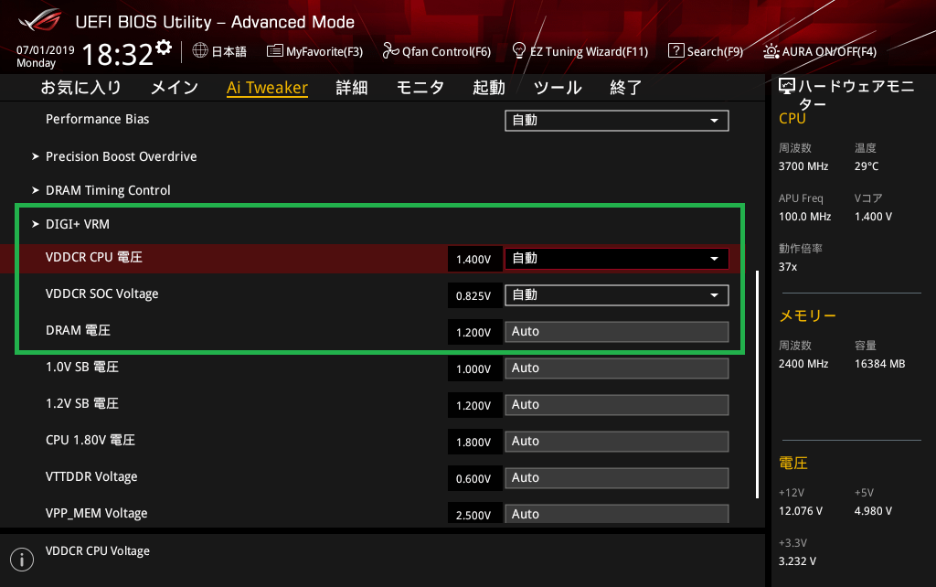936x587 pixels.
Task: Click VPP_MEM Voltage Auto field
Action: tap(617, 514)
